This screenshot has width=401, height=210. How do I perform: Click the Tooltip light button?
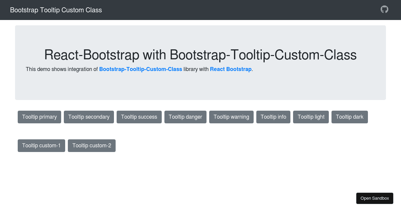[311, 117]
